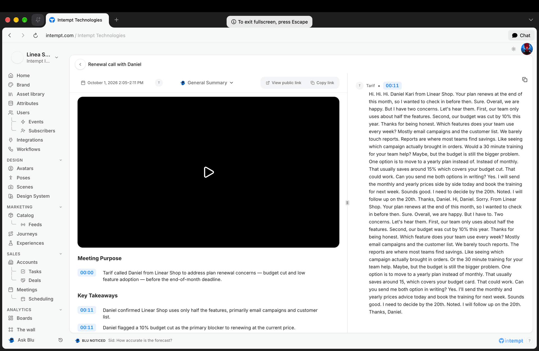Click the Experiences flask icon
The width and height of the screenshot is (539, 351).
tap(11, 243)
